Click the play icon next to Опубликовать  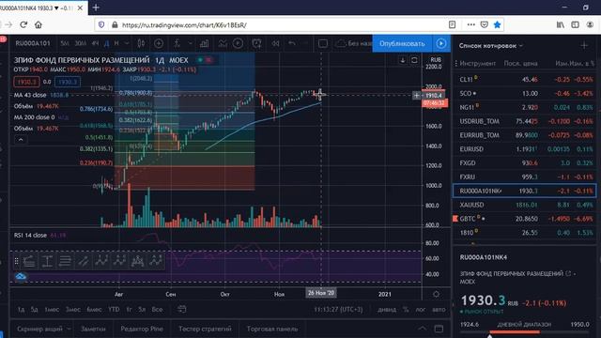click(x=441, y=43)
